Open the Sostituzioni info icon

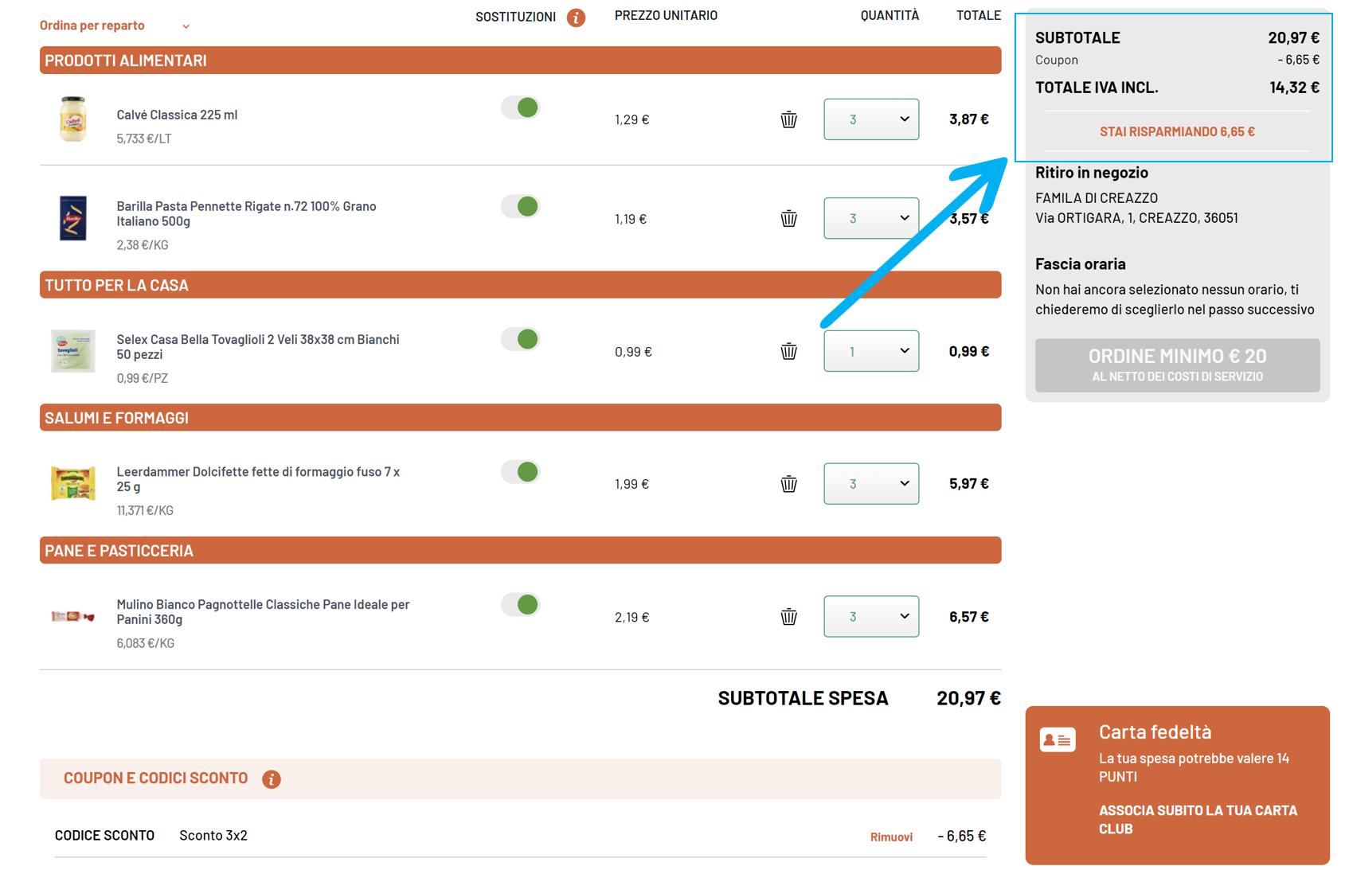click(576, 17)
